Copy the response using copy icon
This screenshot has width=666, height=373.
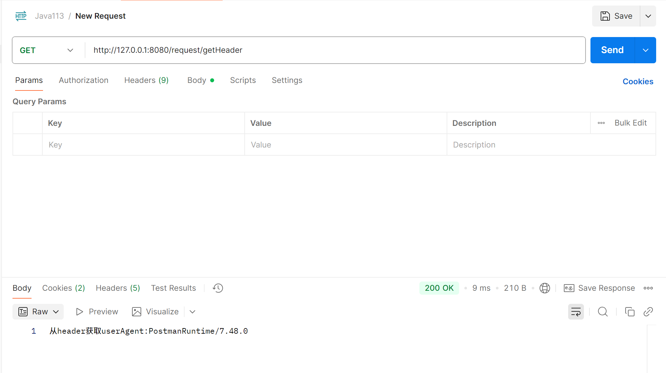click(x=630, y=312)
